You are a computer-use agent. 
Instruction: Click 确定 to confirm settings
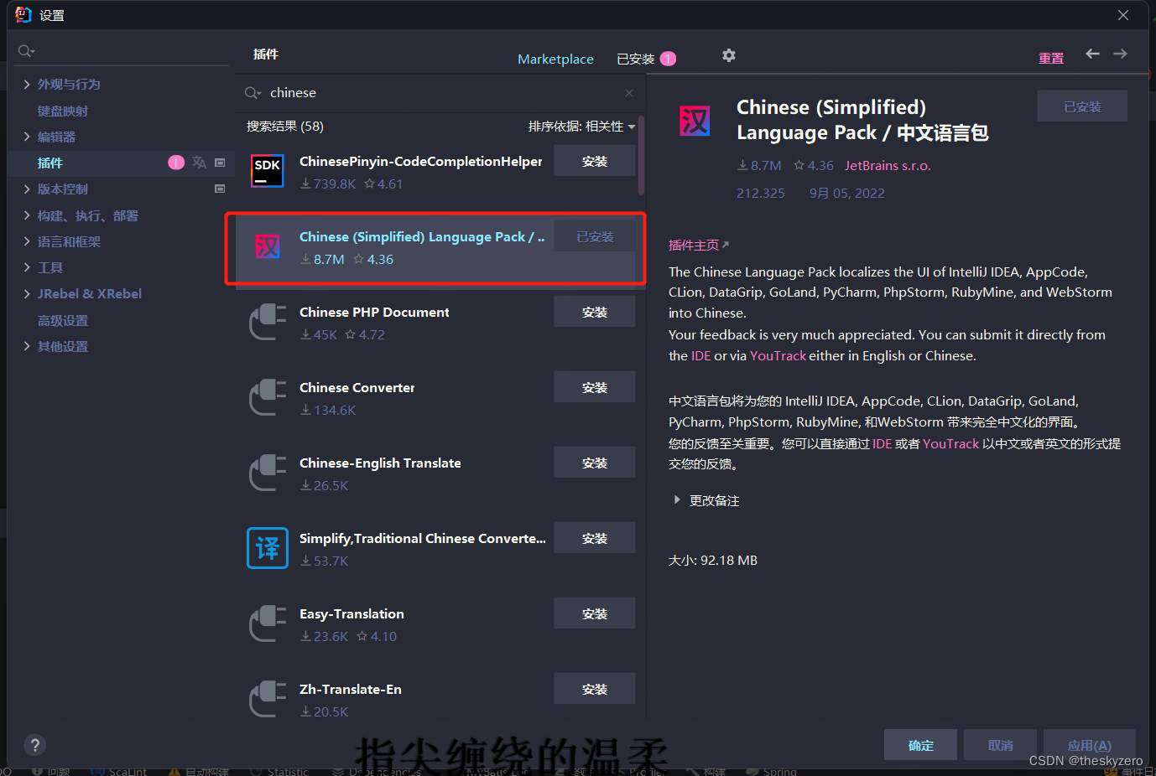tap(920, 745)
